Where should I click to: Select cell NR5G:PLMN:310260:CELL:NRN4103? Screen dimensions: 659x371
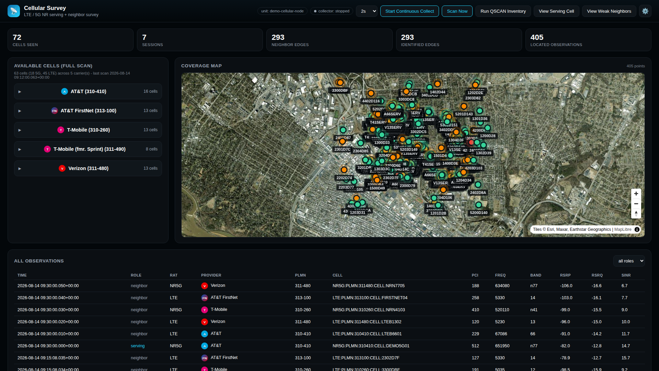(369, 310)
